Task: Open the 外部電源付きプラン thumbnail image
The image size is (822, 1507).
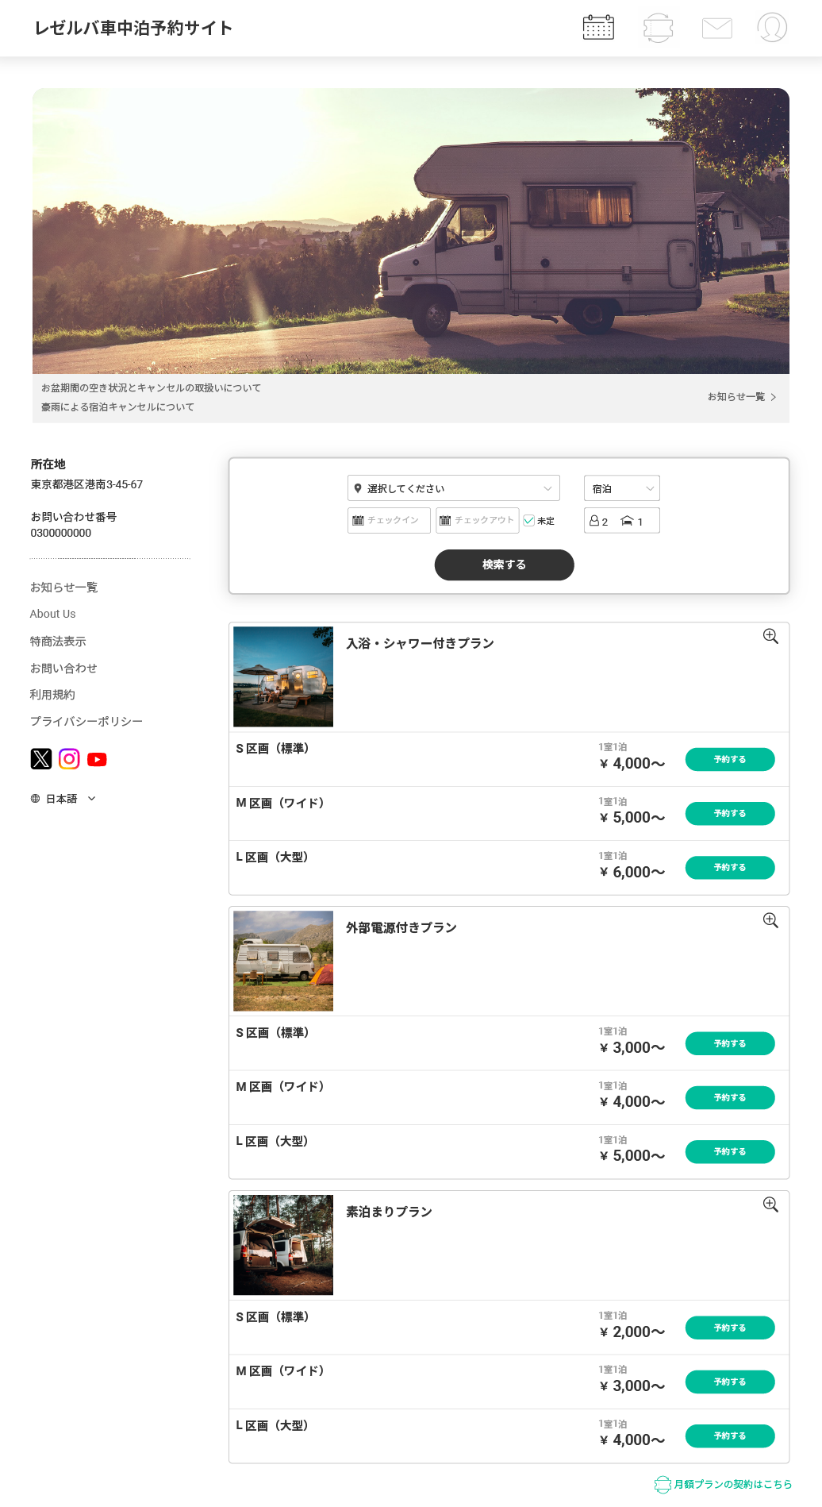Action: pyautogui.click(x=283, y=961)
